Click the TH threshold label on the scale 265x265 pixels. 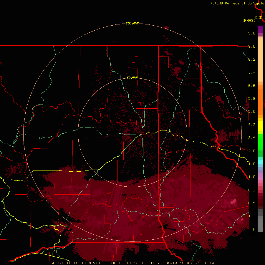point(253,229)
